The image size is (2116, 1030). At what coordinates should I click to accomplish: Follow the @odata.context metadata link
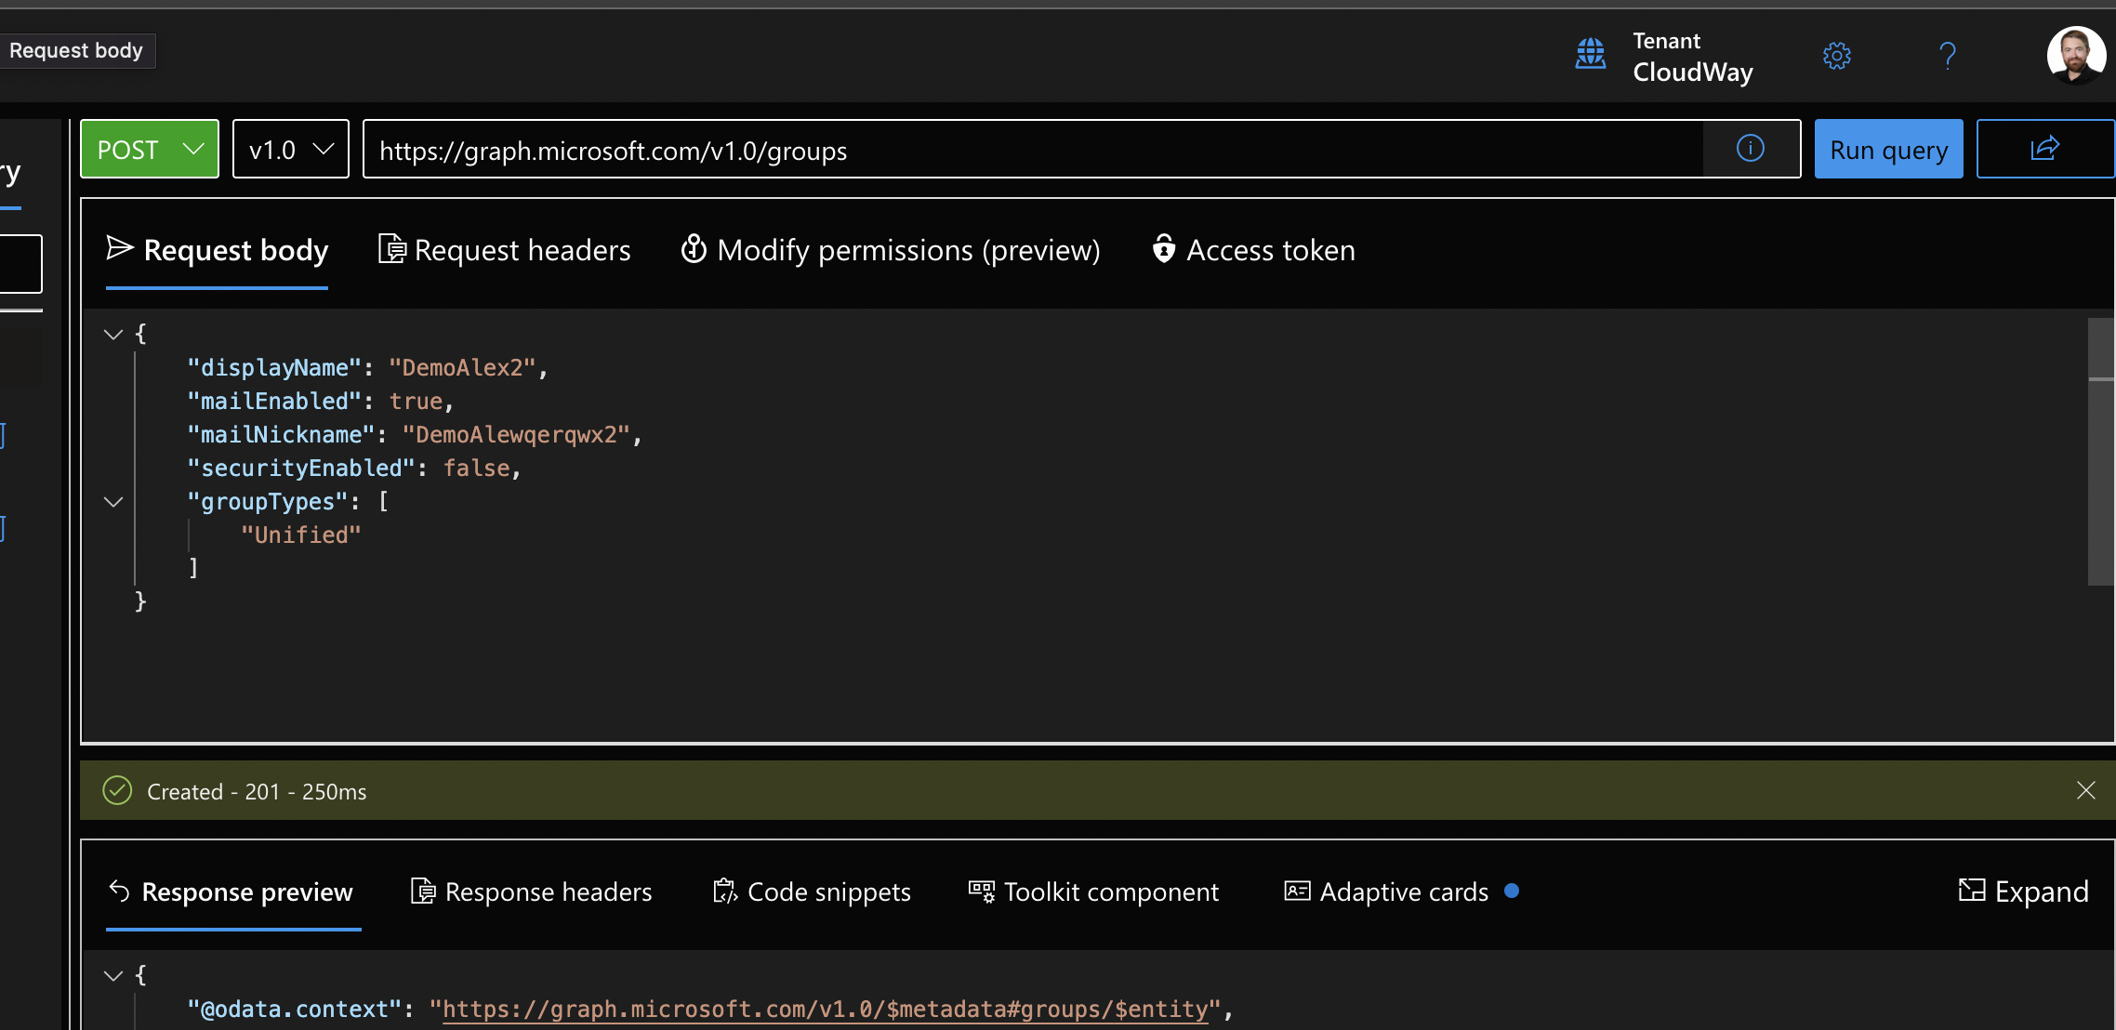(x=826, y=1010)
